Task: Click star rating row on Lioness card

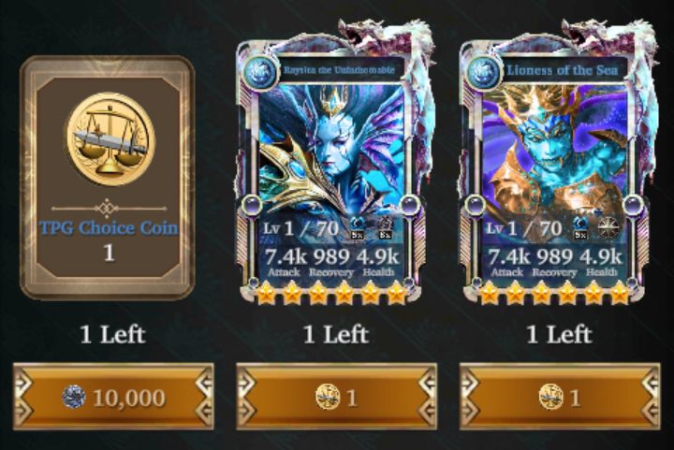Action: point(554,293)
